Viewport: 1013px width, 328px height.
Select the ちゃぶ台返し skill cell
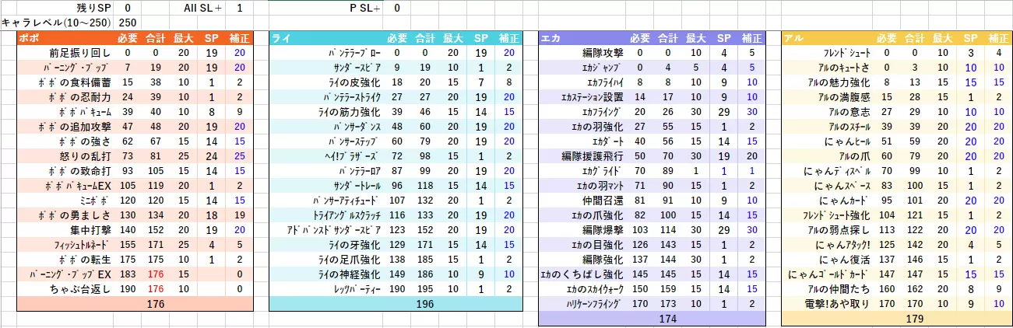coord(65,288)
